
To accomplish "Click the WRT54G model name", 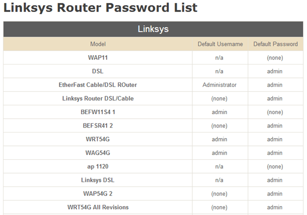I will [x=98, y=139].
